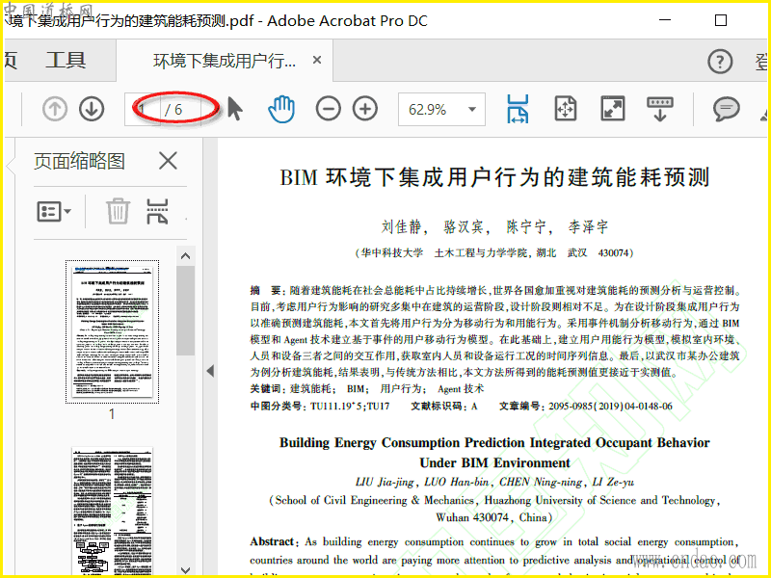Click the page layout icon beside trash
Viewport: 771px width, 578px height.
pyautogui.click(x=157, y=211)
